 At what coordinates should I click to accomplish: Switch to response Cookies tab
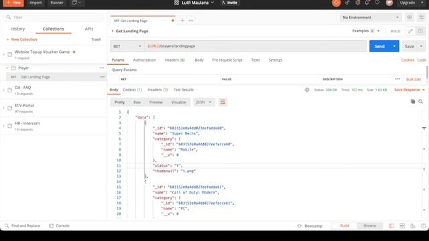pos(132,90)
